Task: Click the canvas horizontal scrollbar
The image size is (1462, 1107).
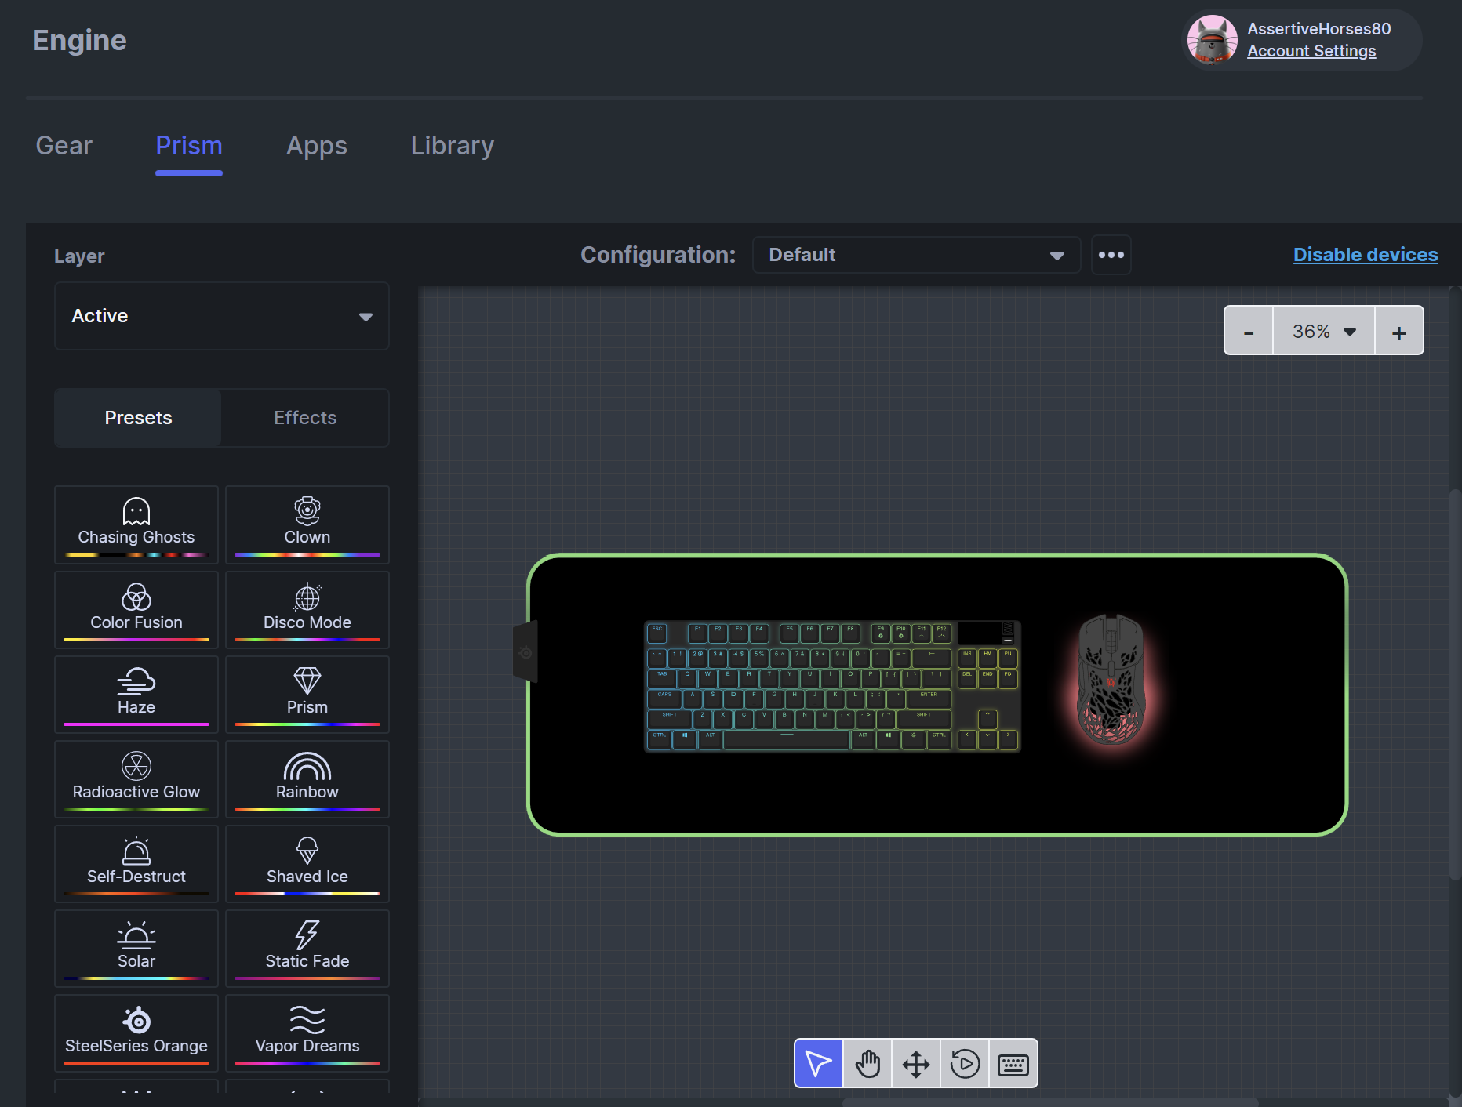Action: [x=1050, y=1102]
